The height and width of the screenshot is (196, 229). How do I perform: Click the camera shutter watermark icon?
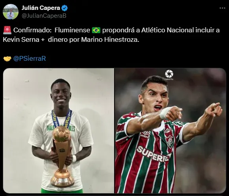coord(169,74)
